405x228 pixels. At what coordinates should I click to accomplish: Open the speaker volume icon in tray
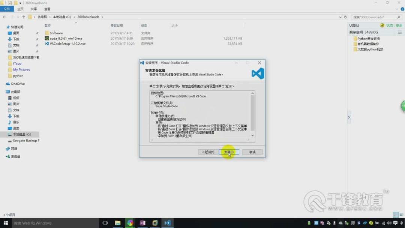pos(389,223)
